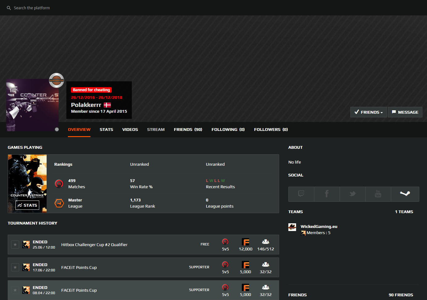Open the Videos tab
Image resolution: width=427 pixels, height=300 pixels.
[130, 130]
